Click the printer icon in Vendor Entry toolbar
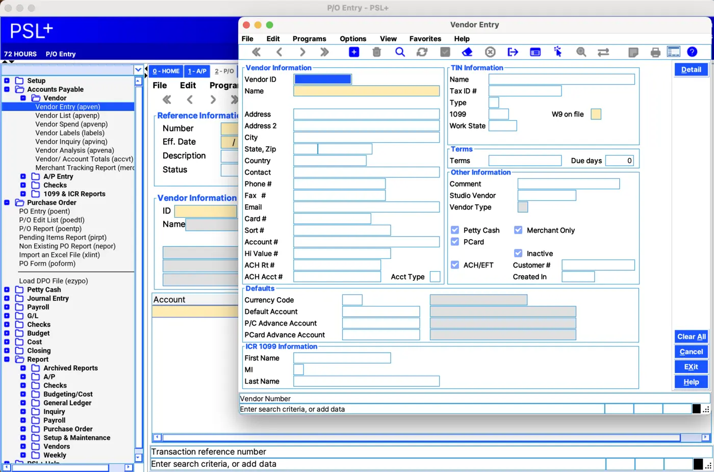The image size is (714, 472). click(x=655, y=52)
